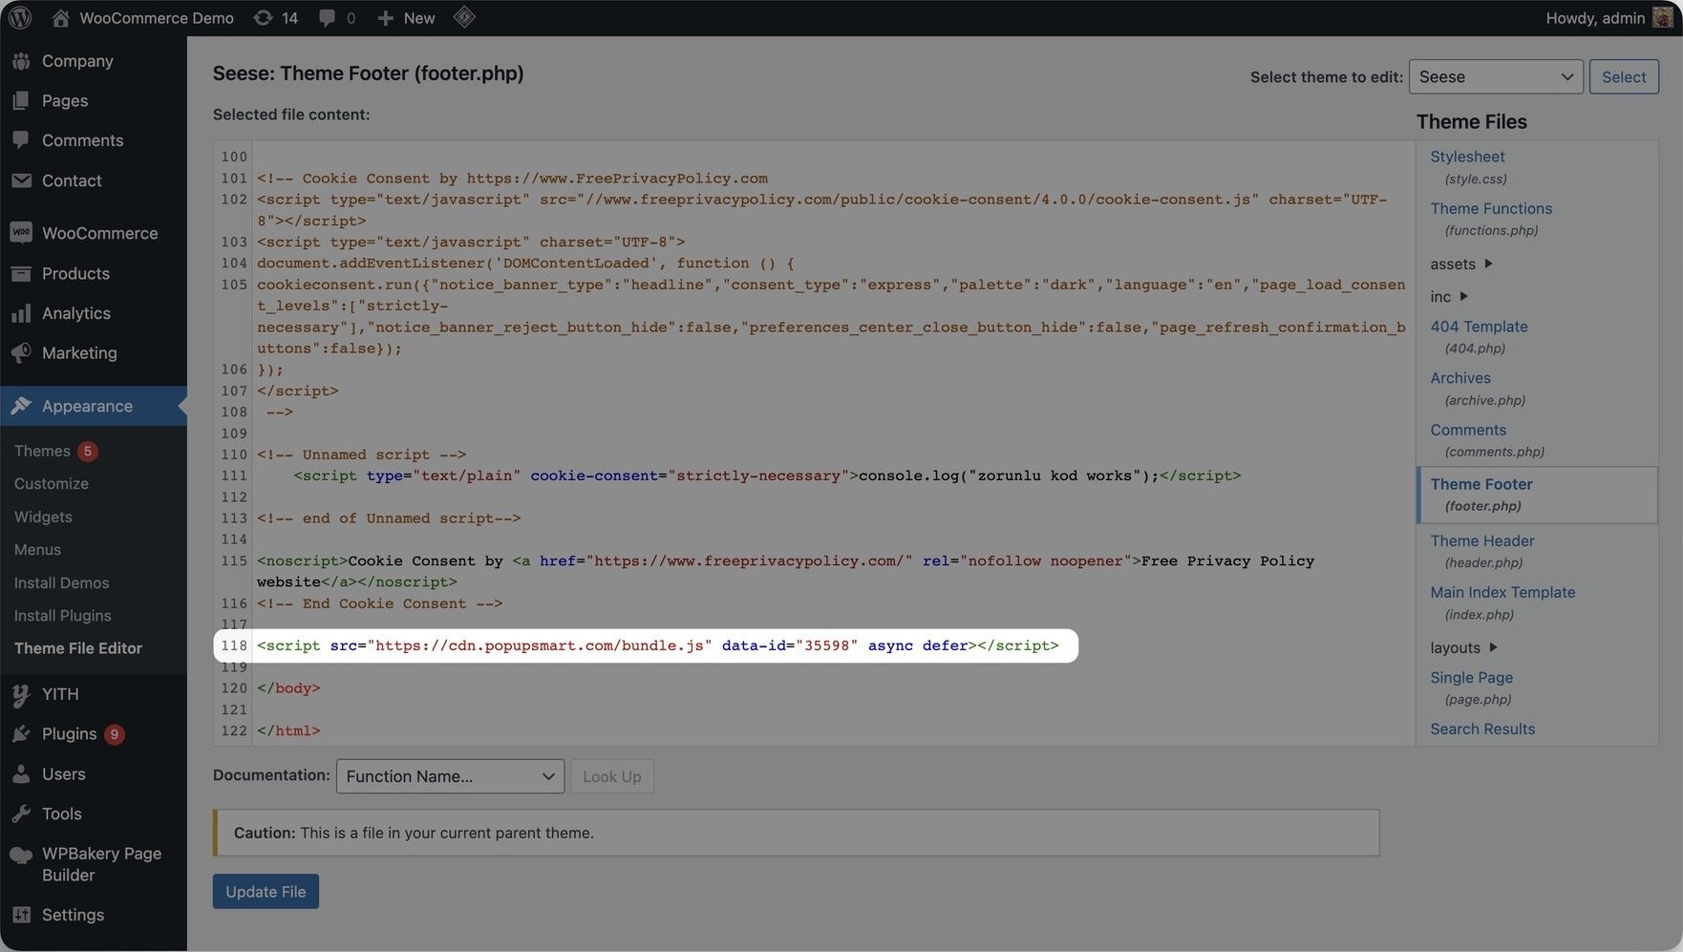Click the Howdy, admin account text
Image resolution: width=1683 pixels, height=952 pixels.
1595,17
